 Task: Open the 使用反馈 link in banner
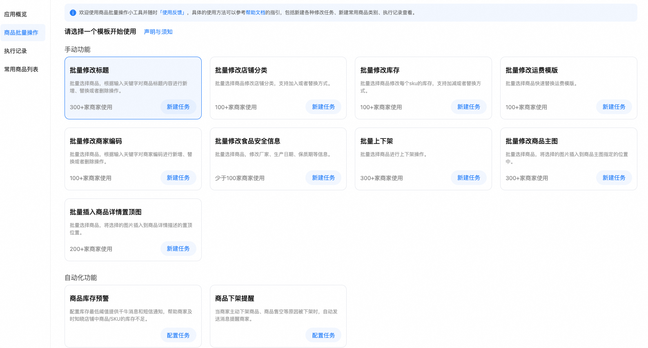pos(172,13)
